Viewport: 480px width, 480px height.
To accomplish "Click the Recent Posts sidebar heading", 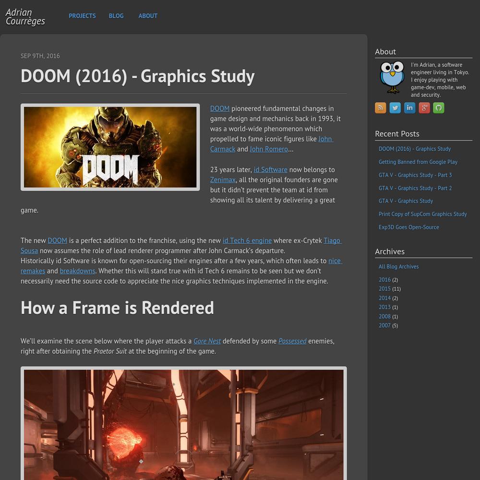I will point(397,134).
